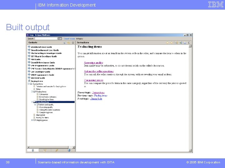This screenshot has width=225, height=168.
Task: Click the Print Page icon
Action: [x=185, y=43]
